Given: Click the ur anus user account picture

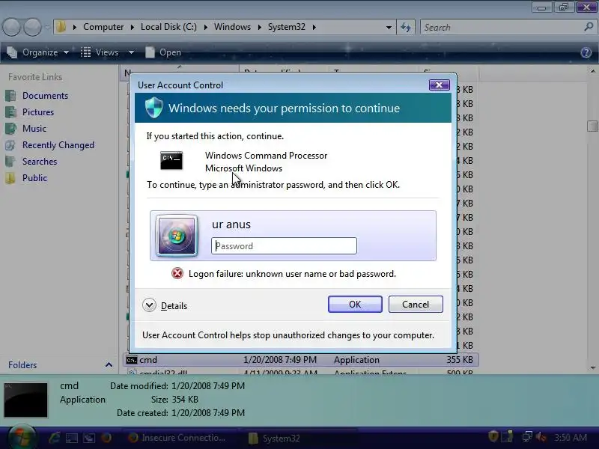Looking at the screenshot, I should (x=177, y=236).
